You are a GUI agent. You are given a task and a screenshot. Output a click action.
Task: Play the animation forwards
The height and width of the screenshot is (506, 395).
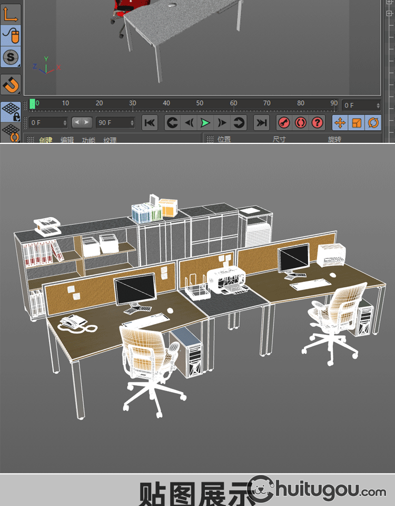[205, 123]
